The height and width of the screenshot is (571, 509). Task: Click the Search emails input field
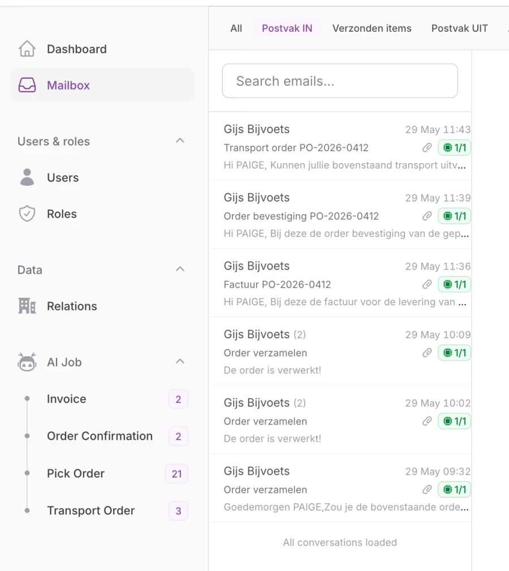pyautogui.click(x=340, y=81)
